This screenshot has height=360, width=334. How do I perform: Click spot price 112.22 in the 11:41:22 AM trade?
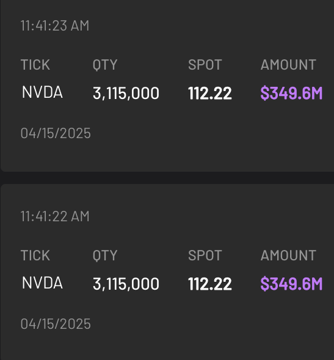(210, 284)
